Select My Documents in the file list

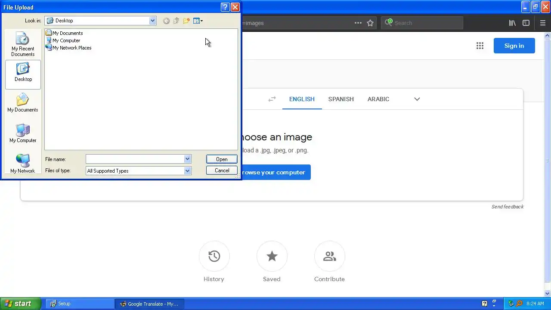coord(64,33)
